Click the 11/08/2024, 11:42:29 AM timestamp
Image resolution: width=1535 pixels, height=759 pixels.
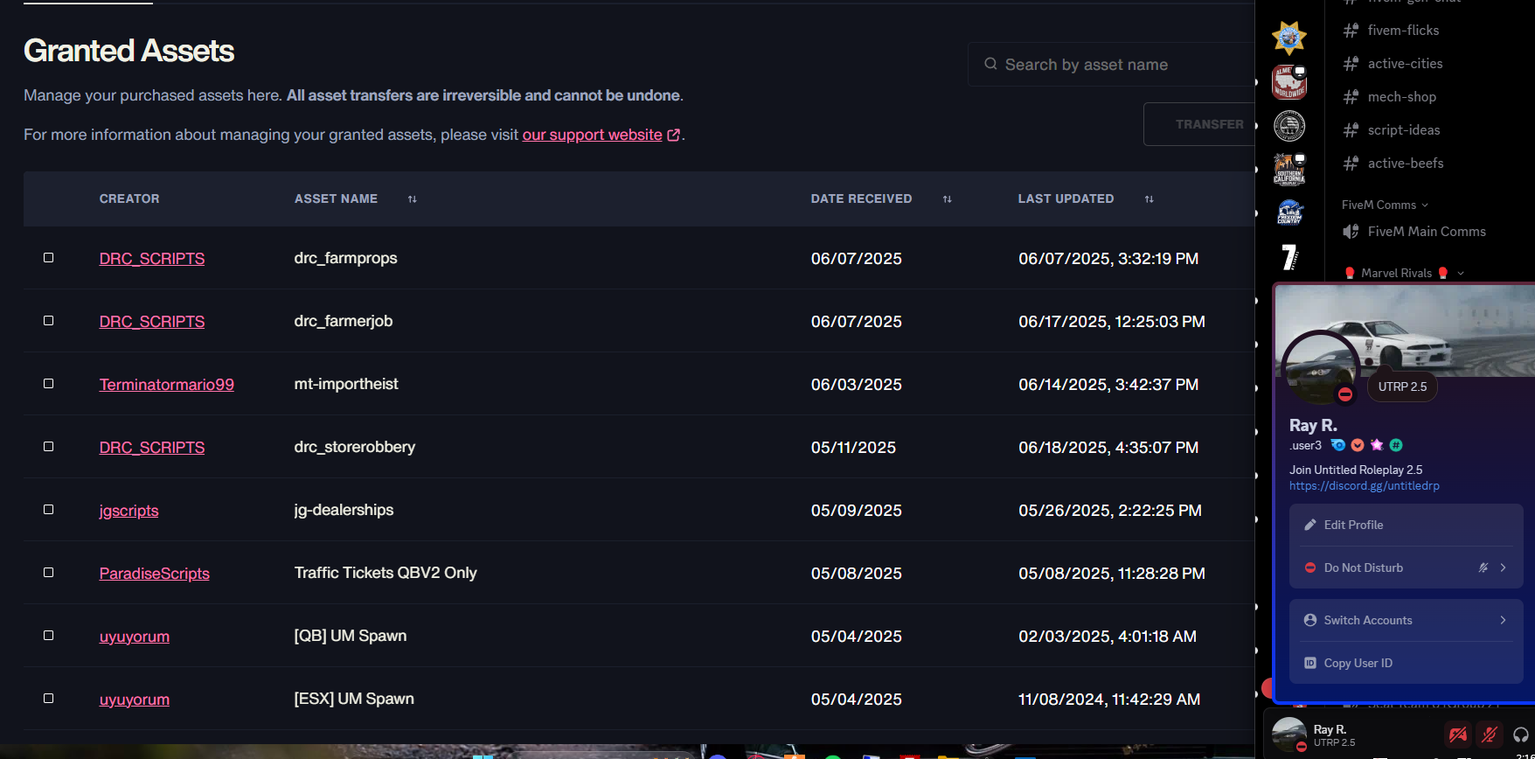[x=1109, y=700]
